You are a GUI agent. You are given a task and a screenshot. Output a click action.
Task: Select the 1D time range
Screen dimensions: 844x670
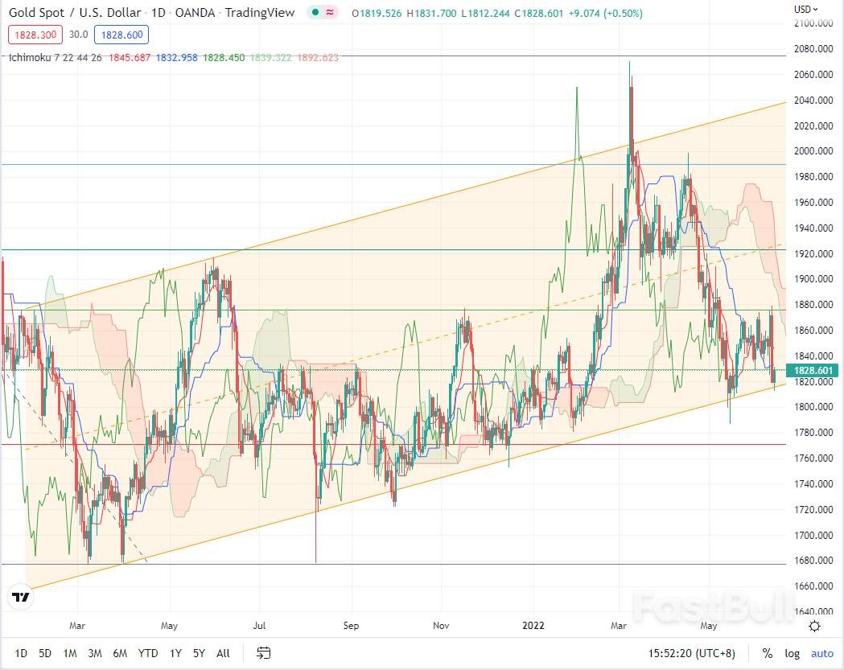(x=20, y=653)
